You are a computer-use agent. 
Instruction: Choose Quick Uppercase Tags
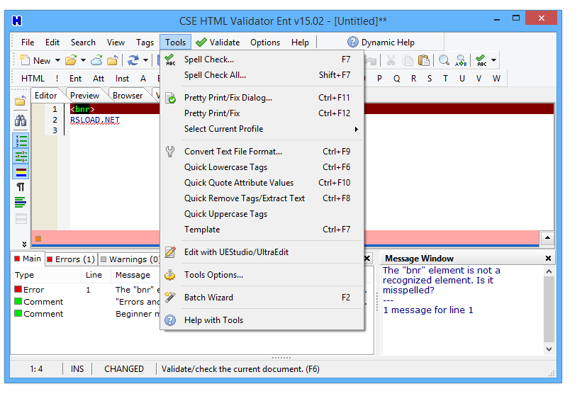click(262, 214)
